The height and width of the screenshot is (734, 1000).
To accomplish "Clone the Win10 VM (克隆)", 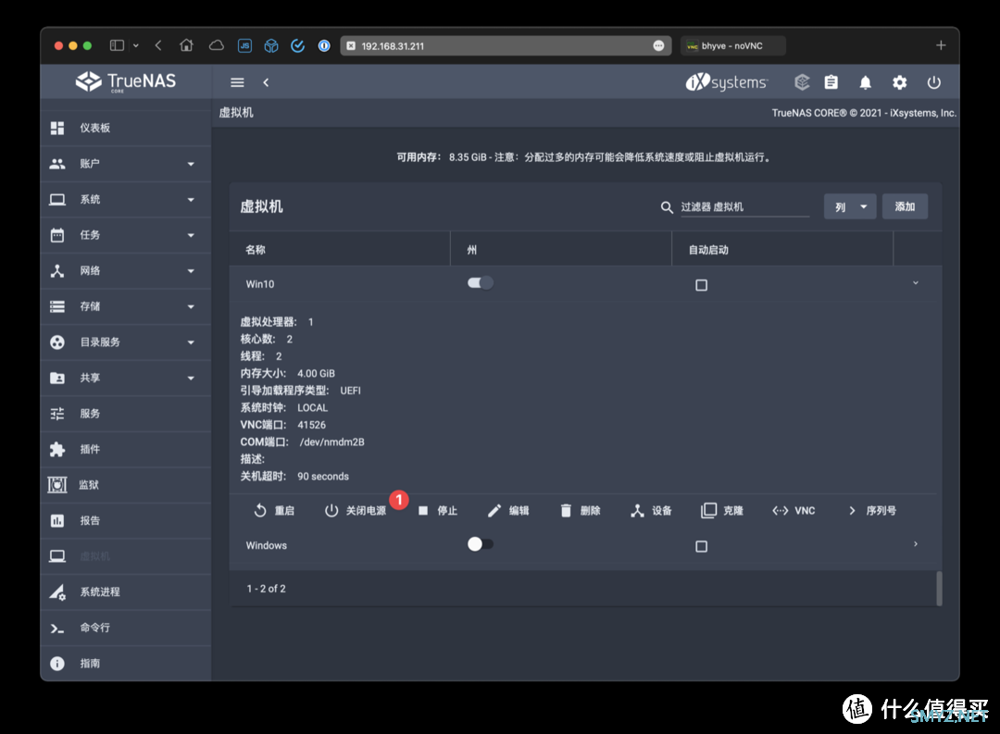I will (722, 511).
